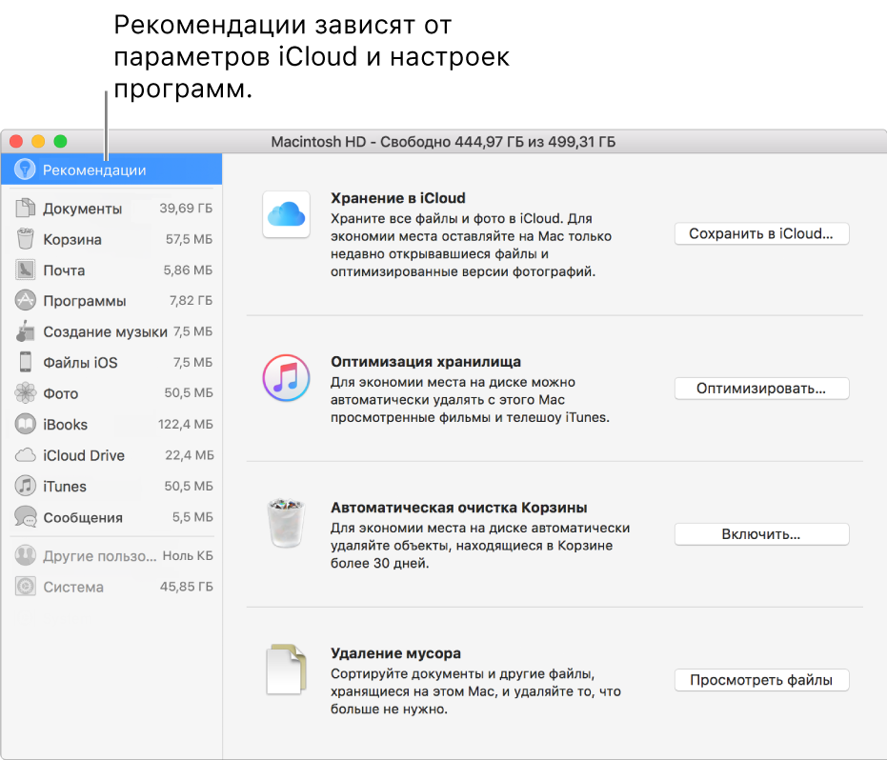
Task: Click the iCloud icon beside Хранение в iCloud
Action: (x=286, y=214)
